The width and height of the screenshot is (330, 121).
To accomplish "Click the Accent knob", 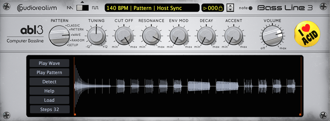I will coord(234,36).
